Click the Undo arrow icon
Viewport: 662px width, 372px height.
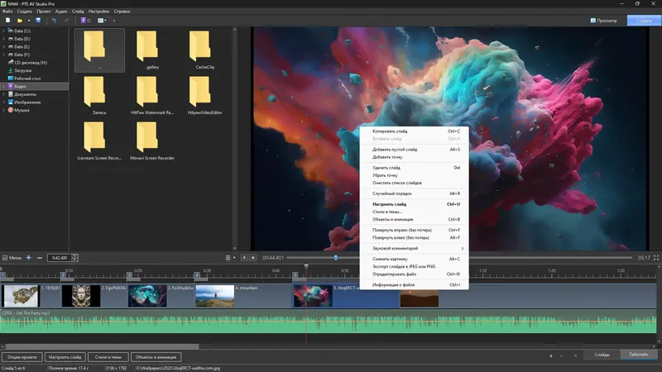(x=54, y=20)
